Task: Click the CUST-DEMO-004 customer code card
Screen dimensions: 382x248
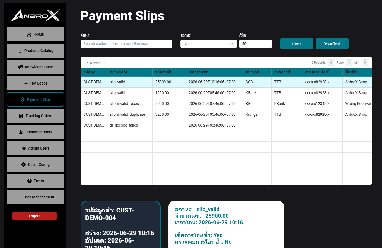Action: coord(120,224)
